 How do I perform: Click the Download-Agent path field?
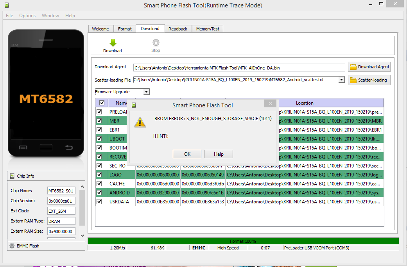pos(239,68)
